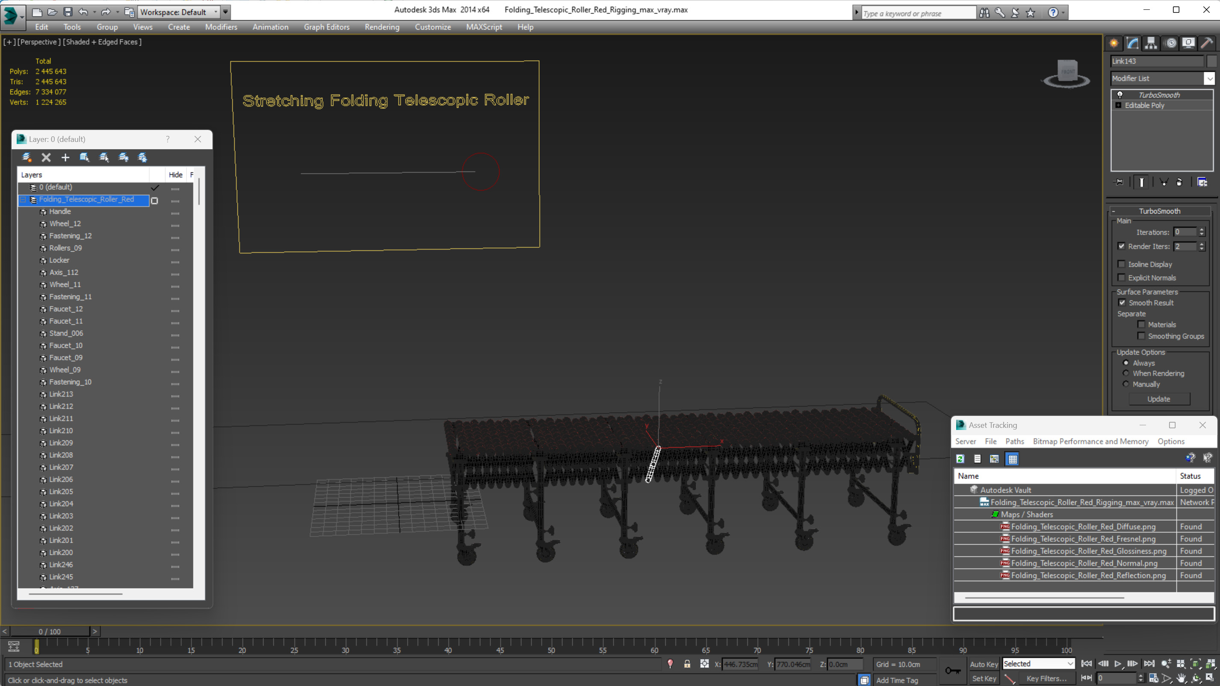The width and height of the screenshot is (1220, 686).
Task: Toggle TurboSmooth modifier lightbulb icon
Action: pyautogui.click(x=1120, y=95)
